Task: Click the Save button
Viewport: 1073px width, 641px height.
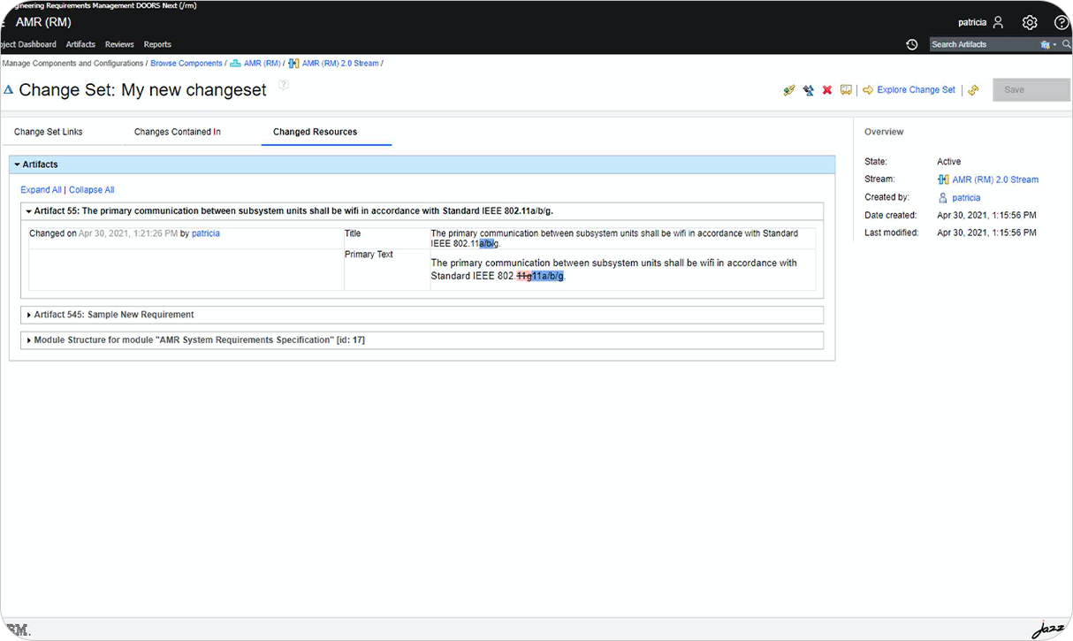Action: pos(1031,90)
